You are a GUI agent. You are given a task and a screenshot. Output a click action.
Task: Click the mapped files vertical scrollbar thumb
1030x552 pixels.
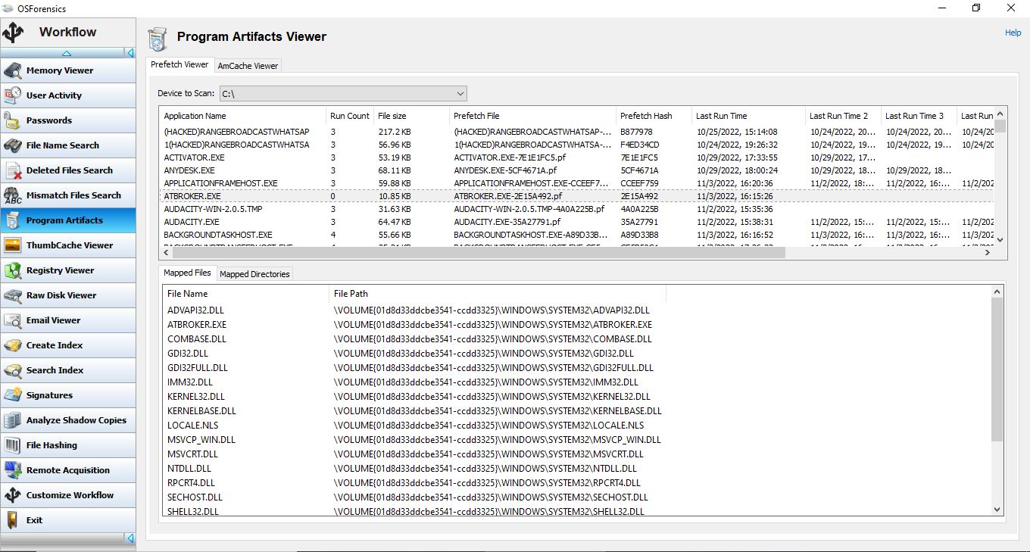pos(997,369)
